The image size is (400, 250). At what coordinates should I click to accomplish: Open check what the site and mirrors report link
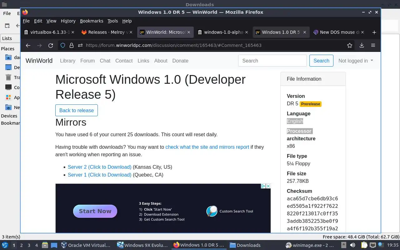coord(207,147)
